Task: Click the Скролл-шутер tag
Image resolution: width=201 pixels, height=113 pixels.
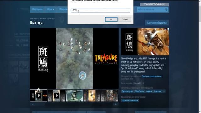Action: tap(128, 91)
